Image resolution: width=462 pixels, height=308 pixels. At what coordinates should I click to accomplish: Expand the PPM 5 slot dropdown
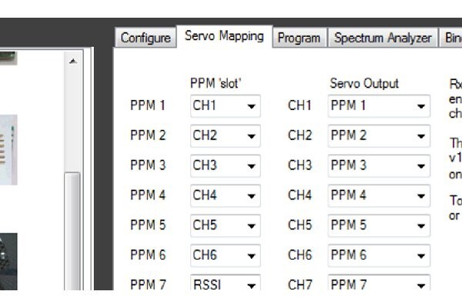[225, 226]
